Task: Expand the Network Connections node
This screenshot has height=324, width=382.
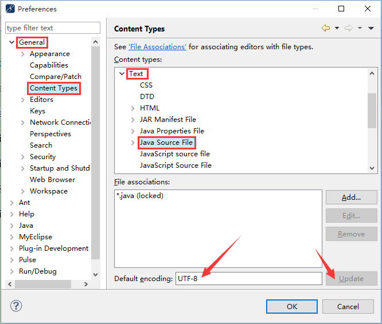Action: pos(23,123)
